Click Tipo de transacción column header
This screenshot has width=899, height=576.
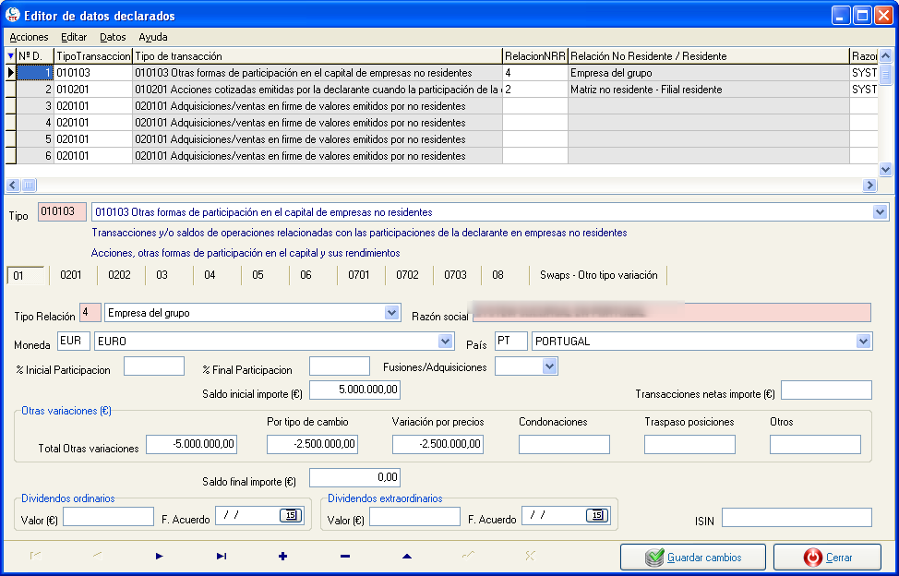point(318,56)
